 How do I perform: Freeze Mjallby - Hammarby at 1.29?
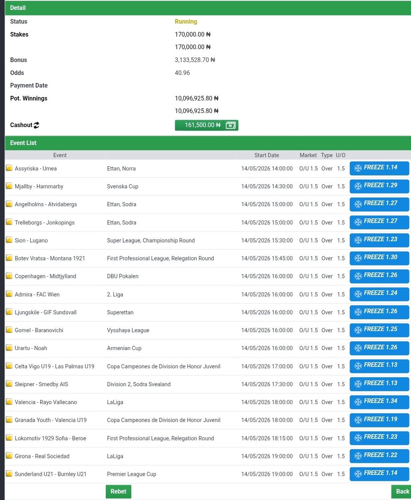(x=379, y=186)
